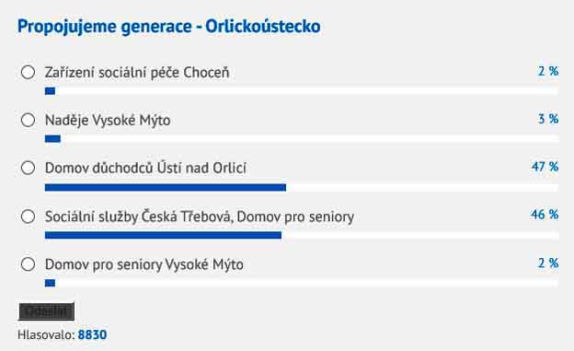Click the progress bar under Zařízení sociální péče Choceň
574x351 pixels.
point(302,91)
